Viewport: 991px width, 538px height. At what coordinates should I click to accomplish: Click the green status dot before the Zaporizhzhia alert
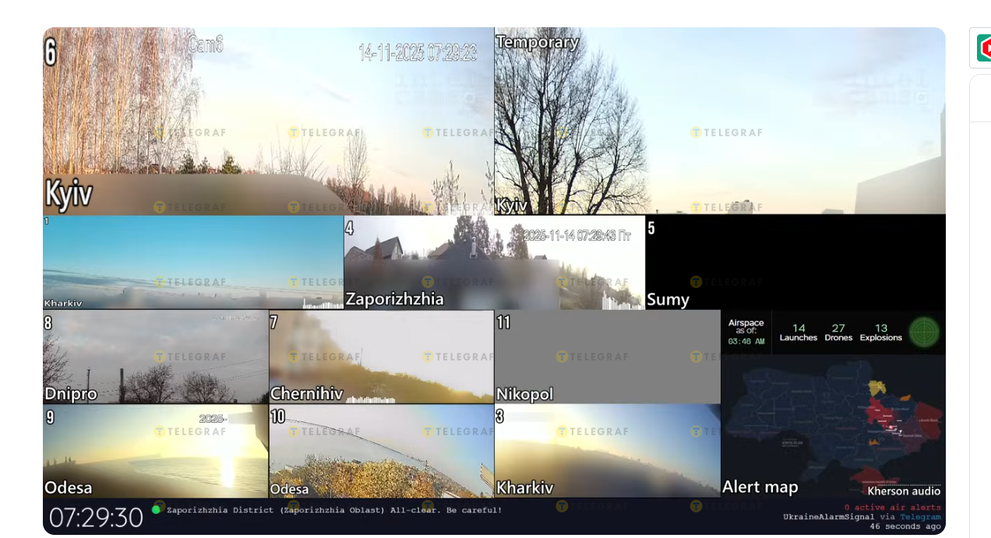click(x=156, y=510)
